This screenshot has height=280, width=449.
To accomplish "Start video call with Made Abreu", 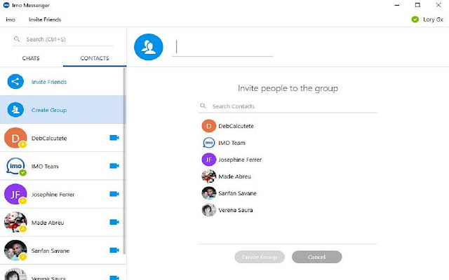I will pos(114,222).
